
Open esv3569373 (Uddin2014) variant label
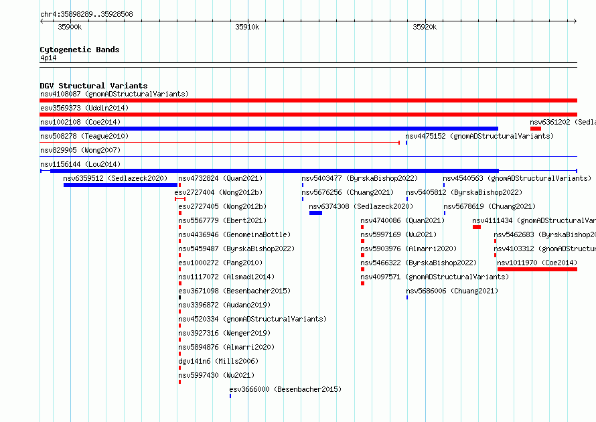[84, 108]
